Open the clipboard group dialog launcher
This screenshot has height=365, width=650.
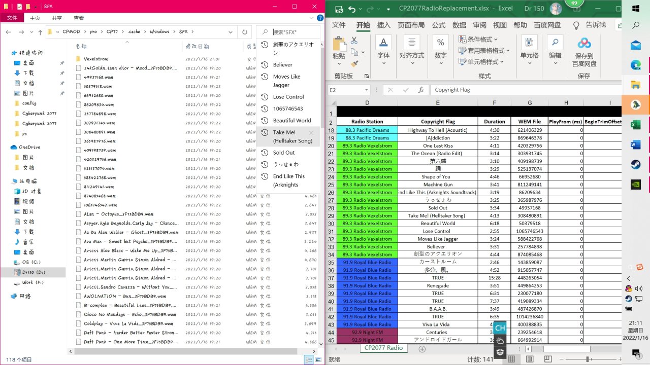coord(366,76)
